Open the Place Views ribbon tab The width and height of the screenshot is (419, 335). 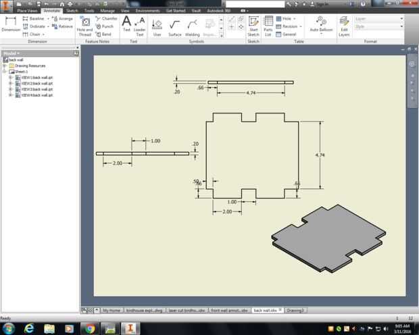(x=27, y=11)
